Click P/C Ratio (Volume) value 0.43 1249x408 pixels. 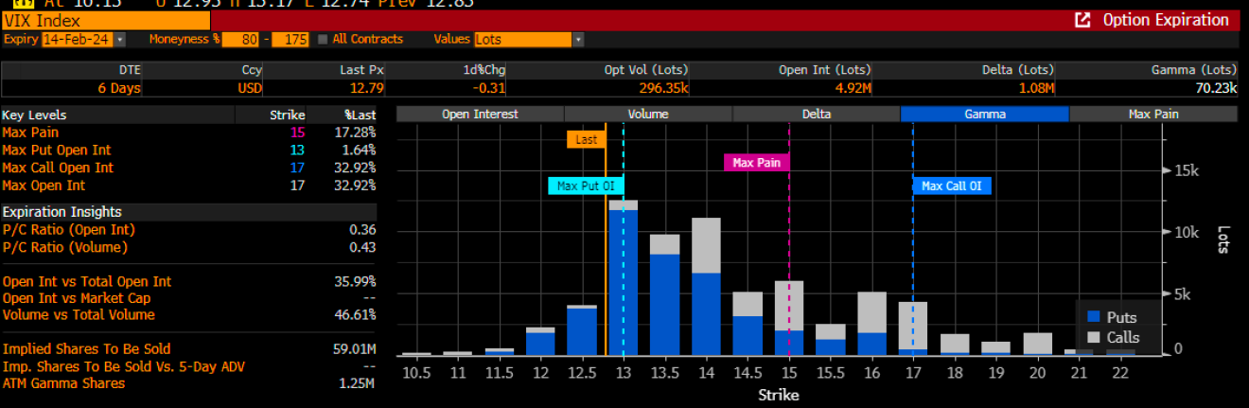tap(363, 248)
